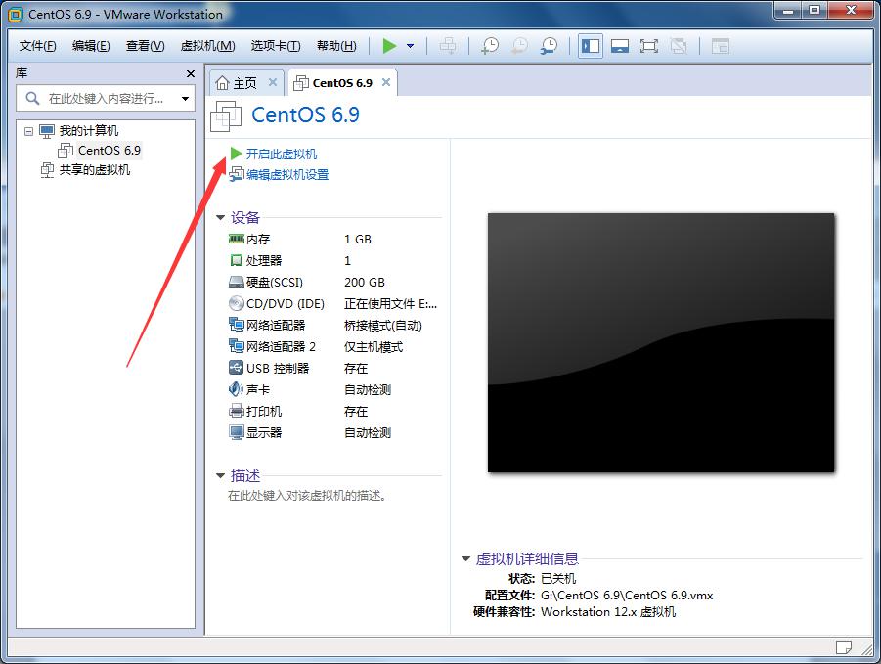Collapse the 虚拟机详细信息 section

pyautogui.click(x=465, y=558)
